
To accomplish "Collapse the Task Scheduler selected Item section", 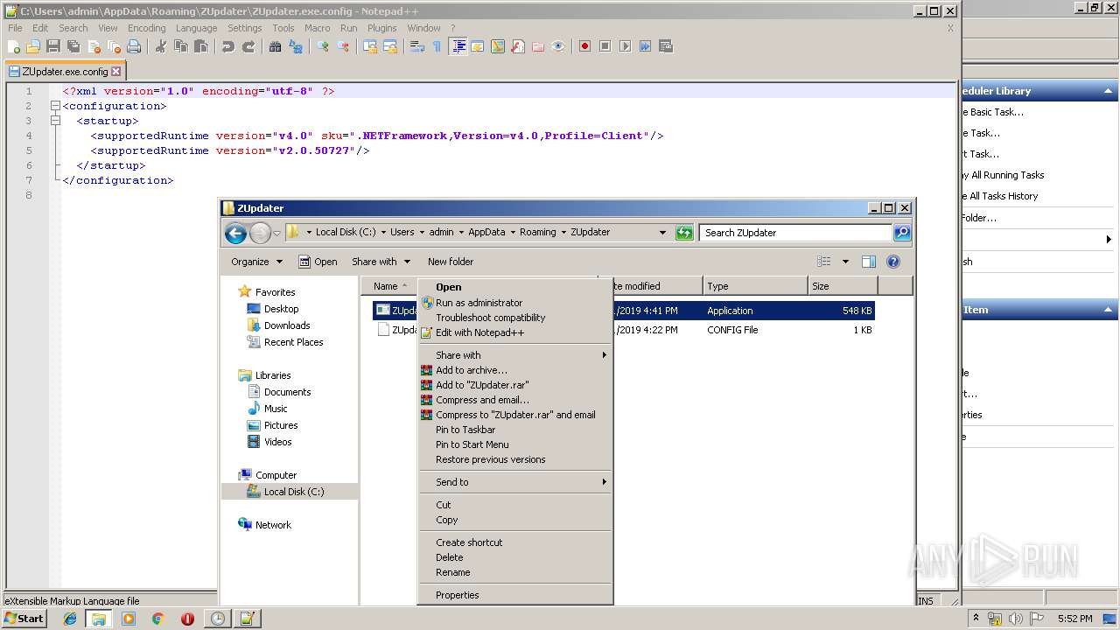I will point(1109,310).
